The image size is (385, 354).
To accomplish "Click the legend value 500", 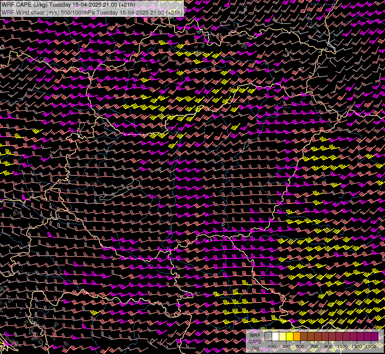I will (300, 347).
